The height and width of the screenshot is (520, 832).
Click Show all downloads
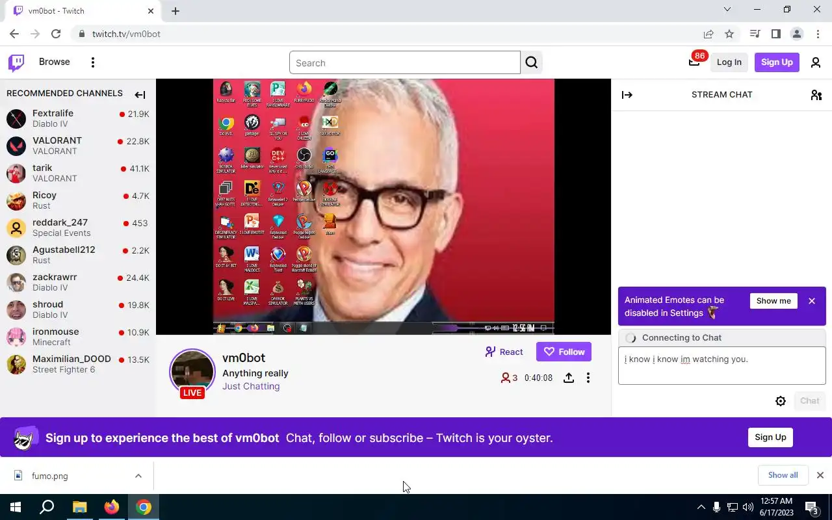point(783,475)
